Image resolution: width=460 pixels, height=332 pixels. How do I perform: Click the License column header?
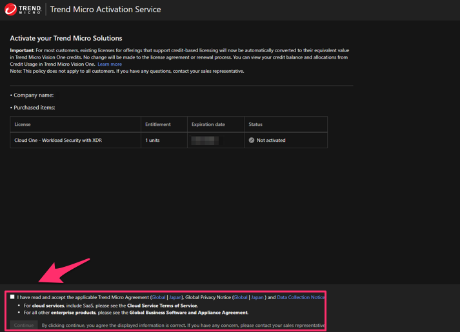[23, 124]
